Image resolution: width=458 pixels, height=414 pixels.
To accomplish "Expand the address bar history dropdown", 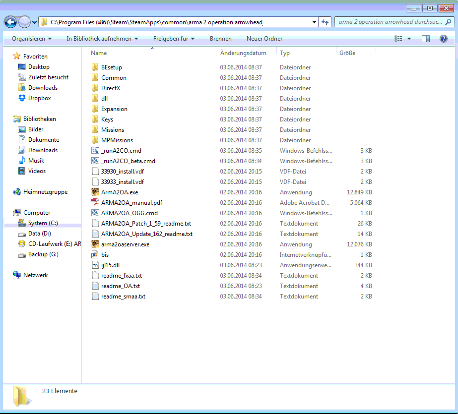I will click(x=314, y=22).
